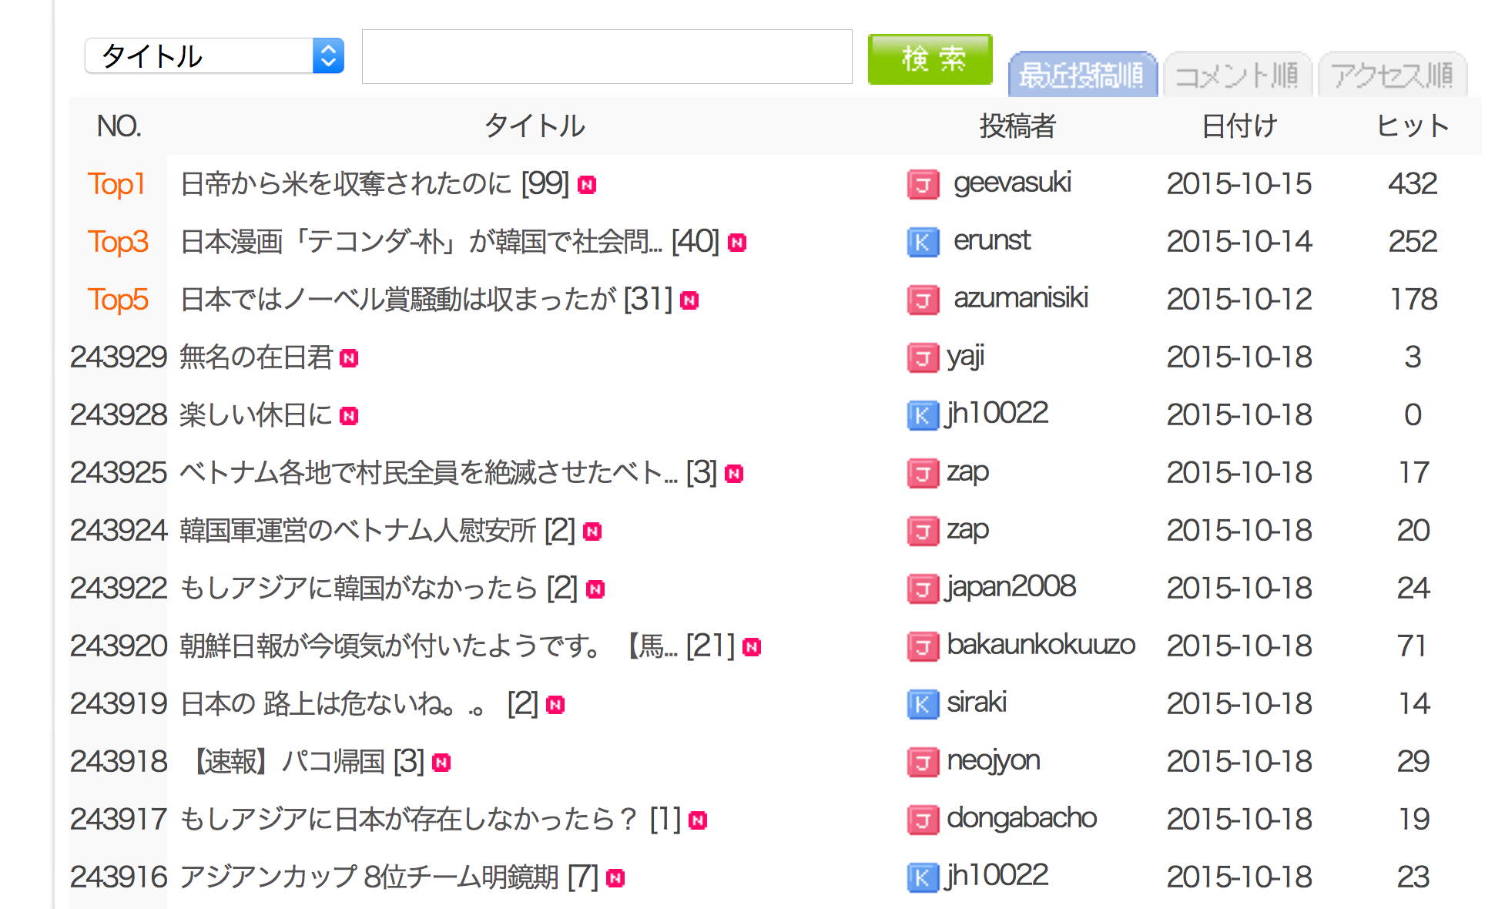Switch to the コメント順 tab
This screenshot has width=1505, height=909.
coord(1236,75)
